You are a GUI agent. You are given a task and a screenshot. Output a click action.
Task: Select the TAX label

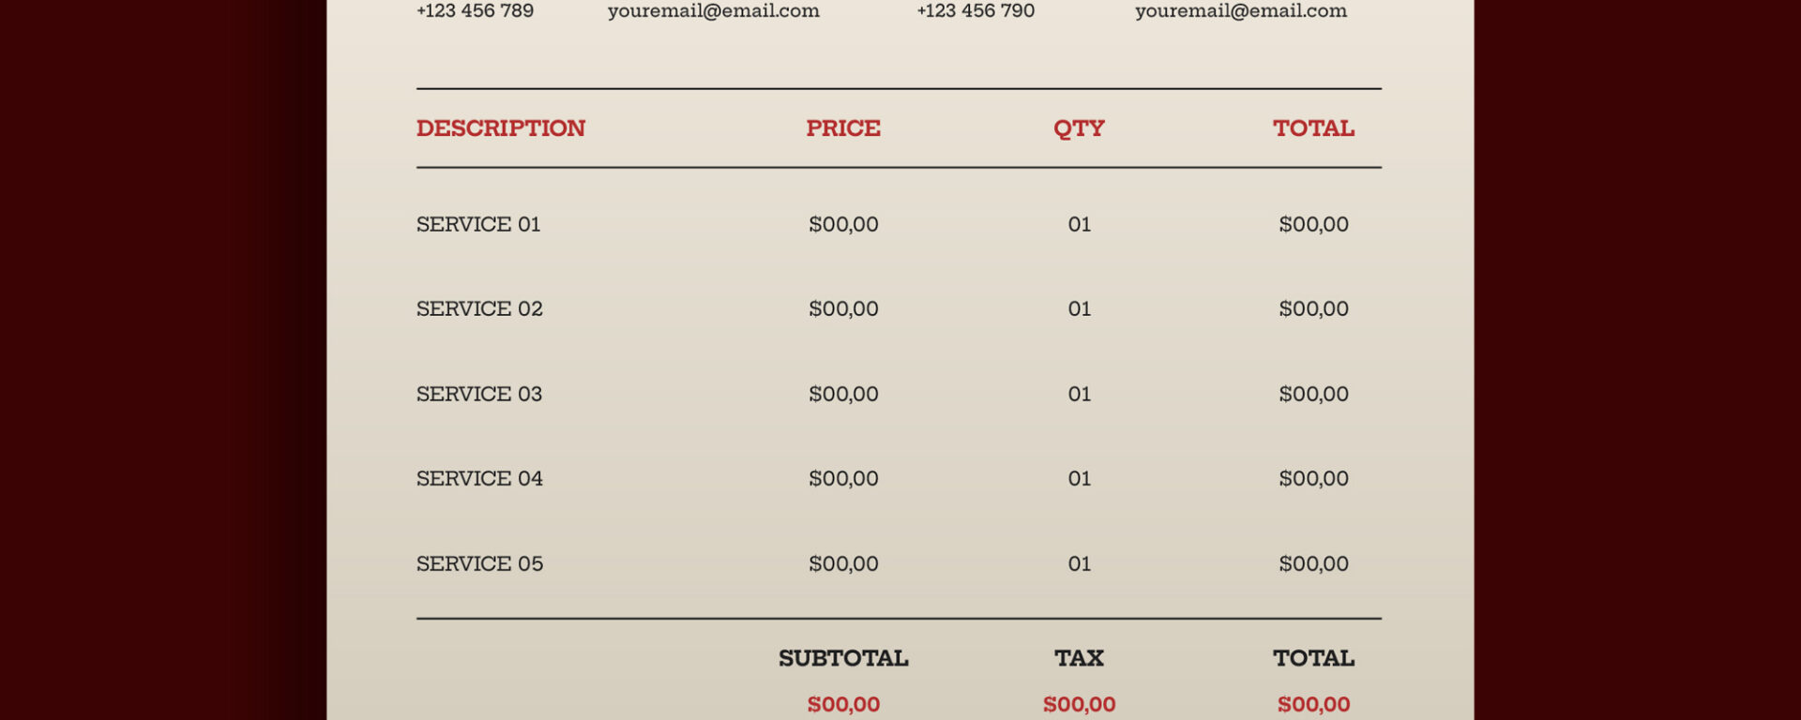(1079, 659)
